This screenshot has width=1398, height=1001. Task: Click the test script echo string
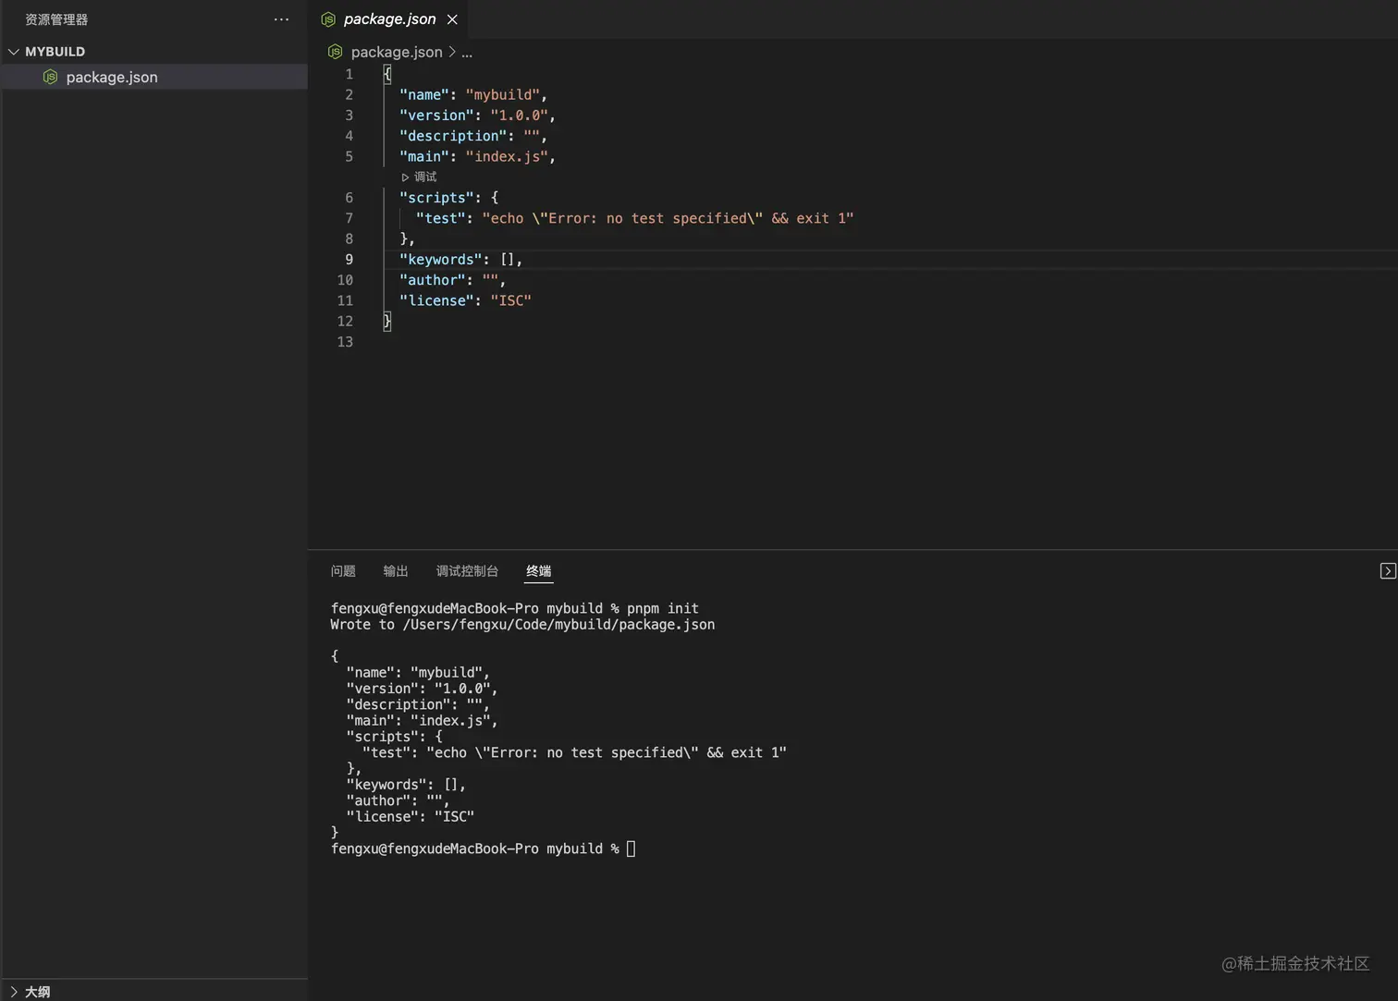tap(668, 218)
